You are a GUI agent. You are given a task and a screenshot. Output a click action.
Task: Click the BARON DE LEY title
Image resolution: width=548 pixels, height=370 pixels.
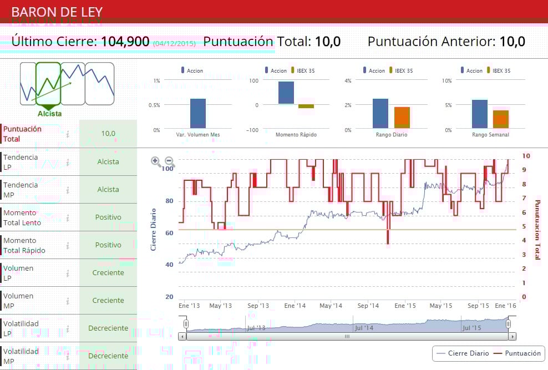(57, 12)
